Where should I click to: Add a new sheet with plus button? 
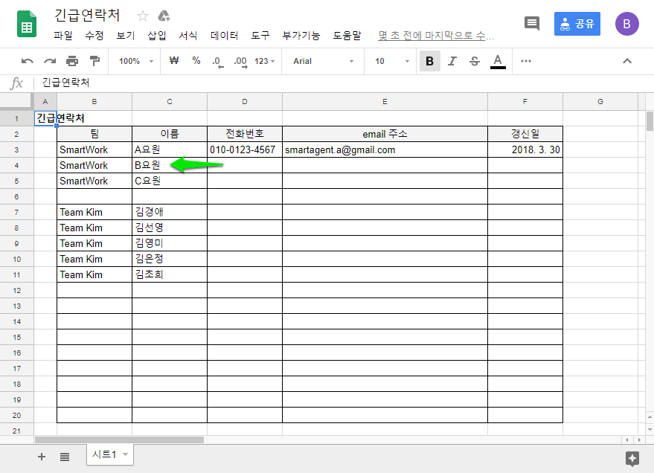[x=42, y=456]
